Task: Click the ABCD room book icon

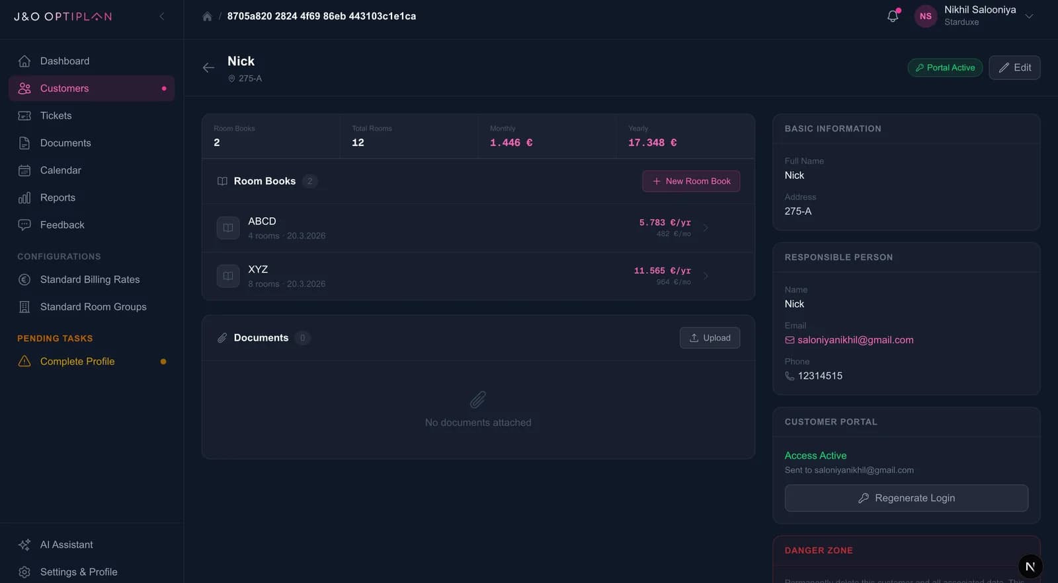Action: click(x=228, y=228)
